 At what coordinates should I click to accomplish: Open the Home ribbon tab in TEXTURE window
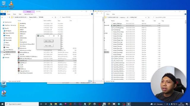(x=9, y=14)
